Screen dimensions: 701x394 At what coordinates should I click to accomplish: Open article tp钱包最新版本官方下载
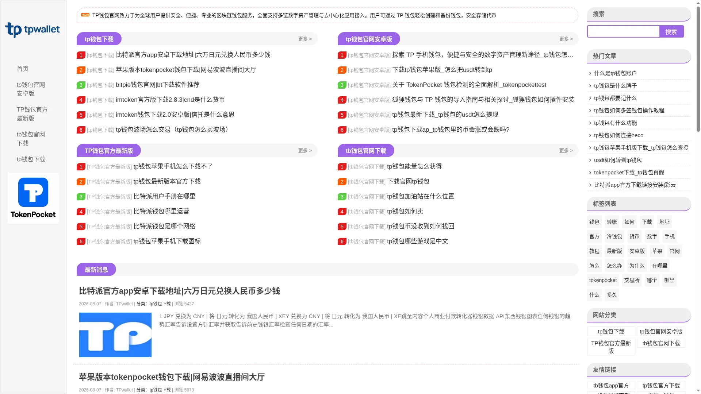[x=167, y=181]
